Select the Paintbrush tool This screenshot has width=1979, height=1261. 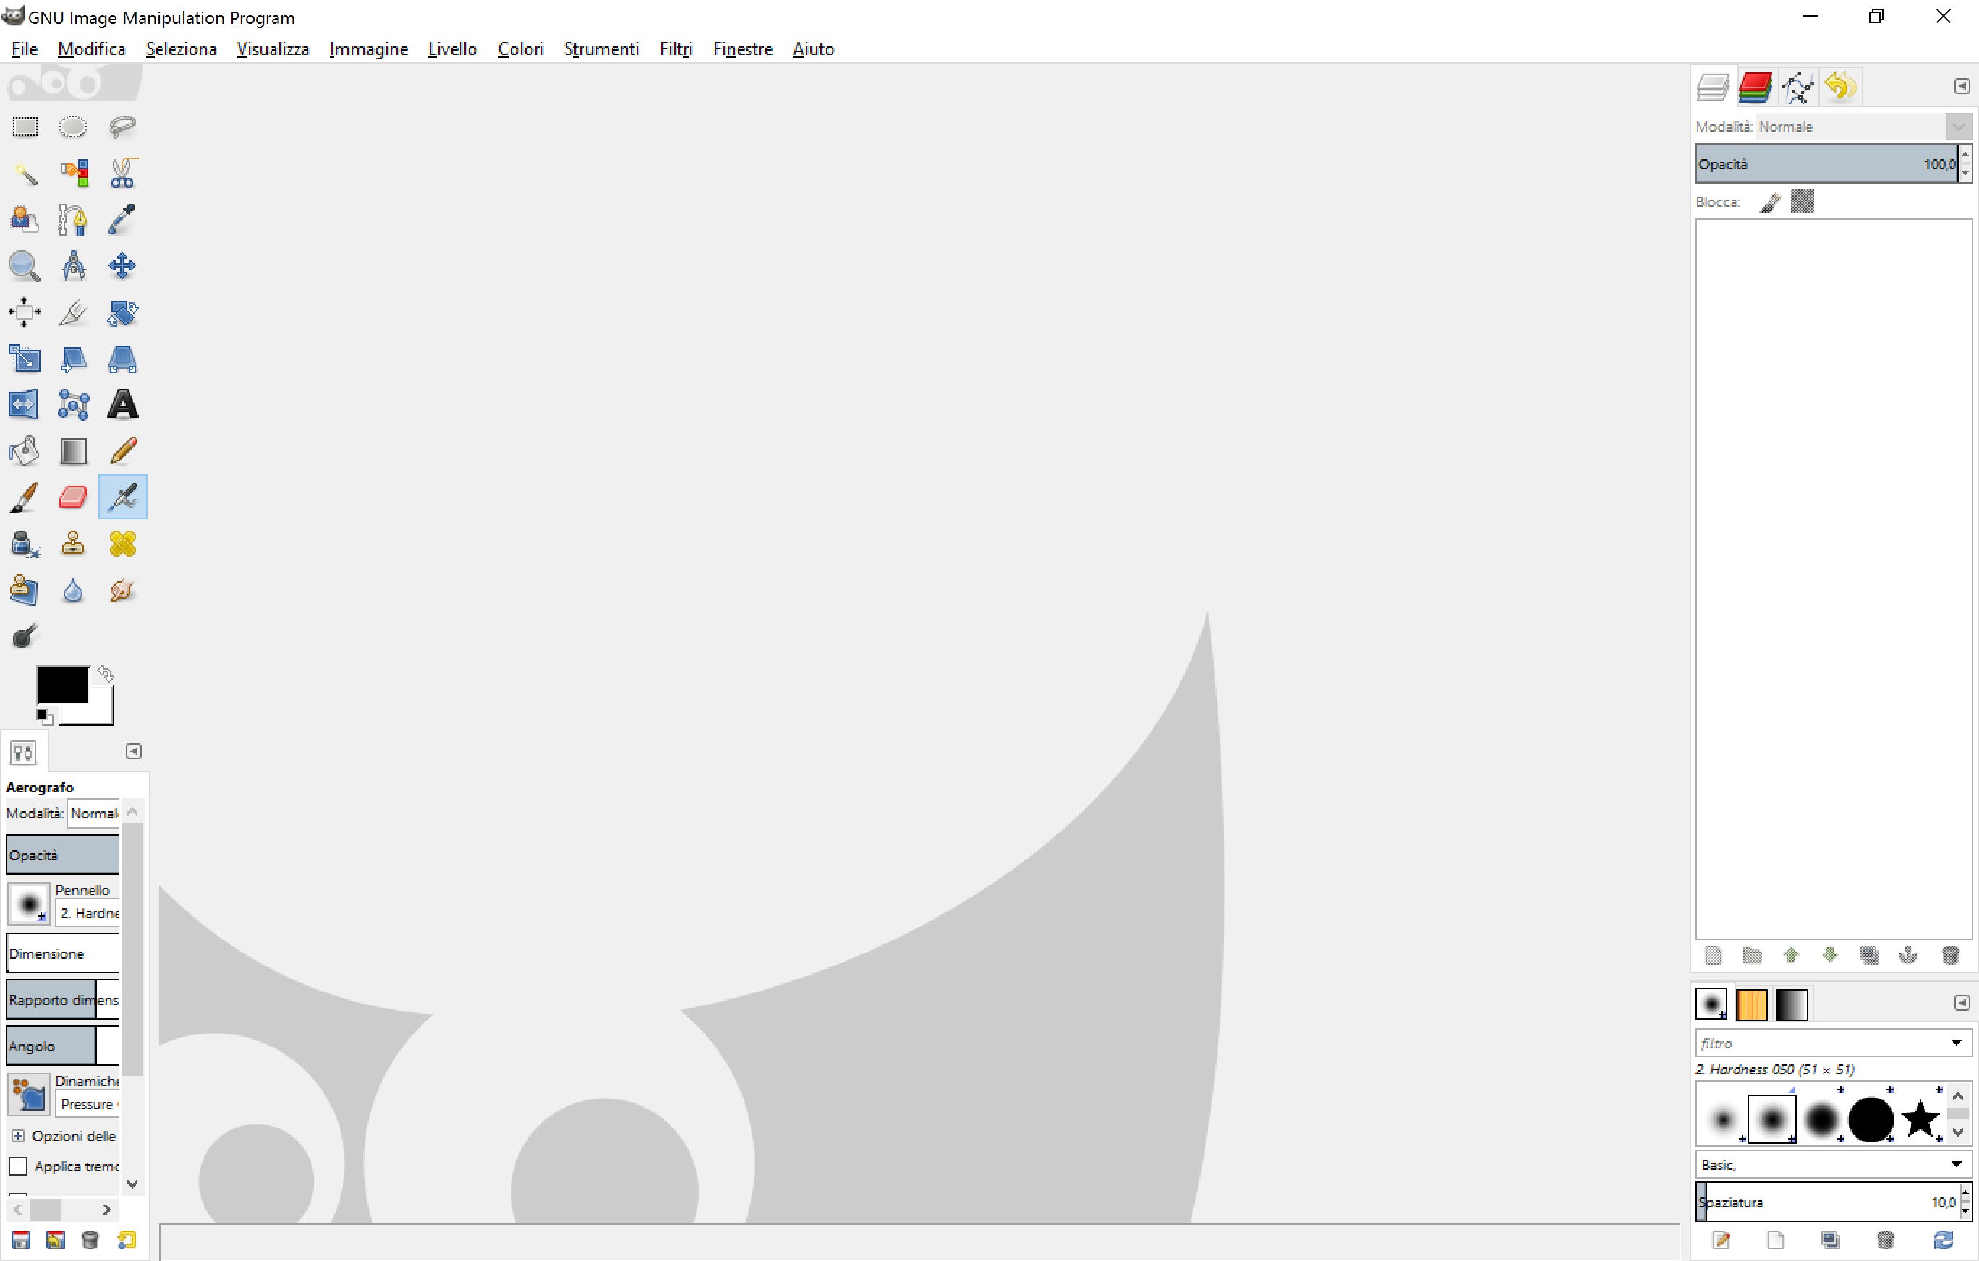point(25,497)
